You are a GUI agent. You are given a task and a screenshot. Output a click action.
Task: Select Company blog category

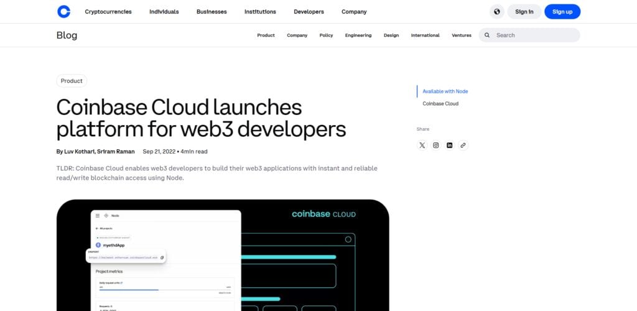point(297,35)
